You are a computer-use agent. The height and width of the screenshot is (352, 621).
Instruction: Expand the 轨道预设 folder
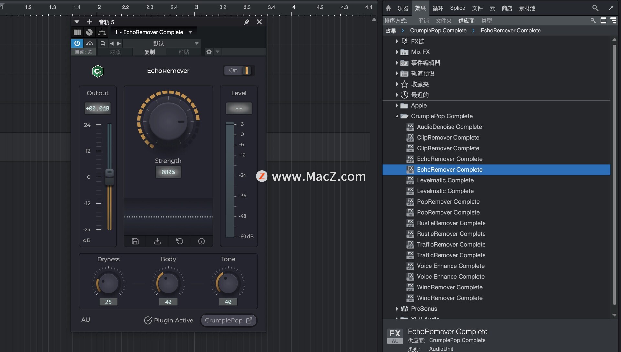(x=397, y=74)
